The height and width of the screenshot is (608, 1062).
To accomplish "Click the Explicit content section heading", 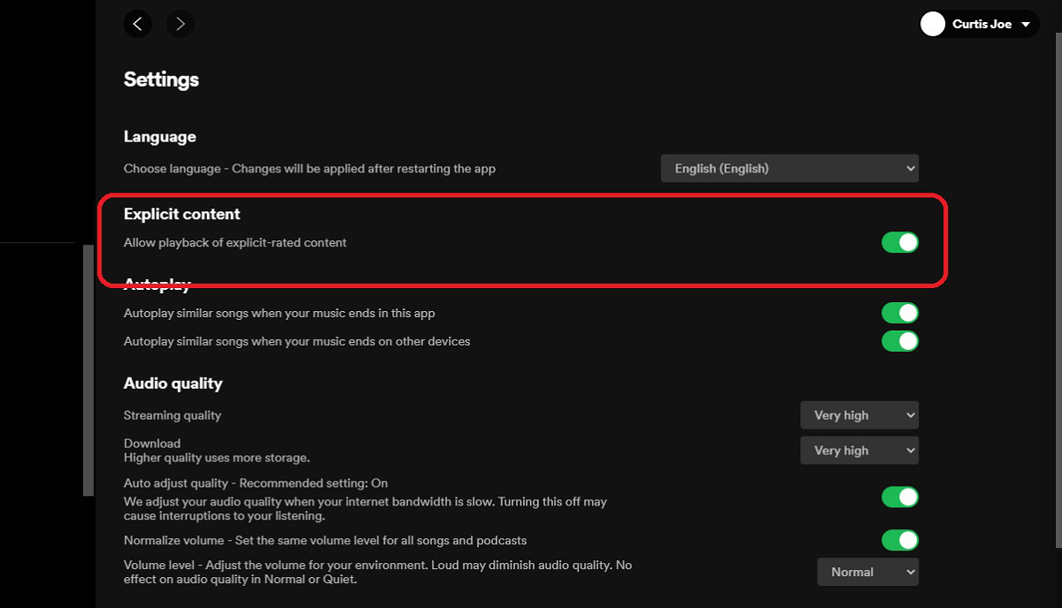I will click(182, 214).
